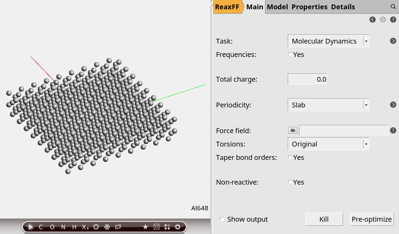Screen dimensions: 399x234
Task: Open help for Force field
Action: 393,130
